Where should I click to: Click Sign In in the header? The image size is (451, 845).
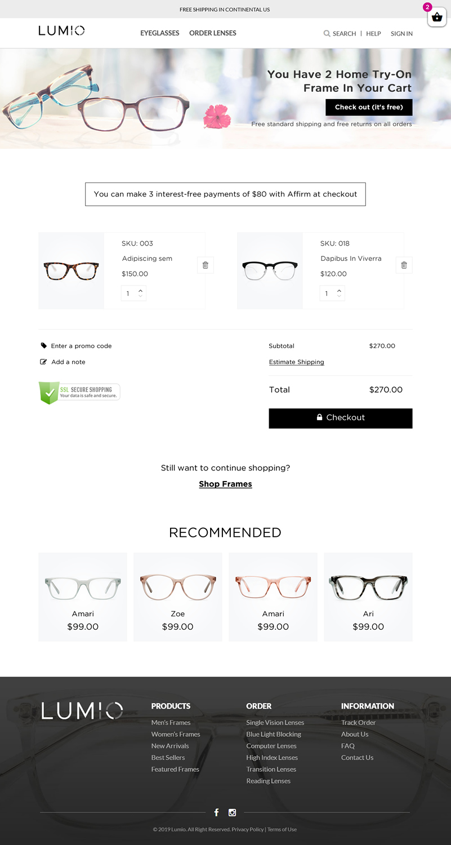point(401,34)
